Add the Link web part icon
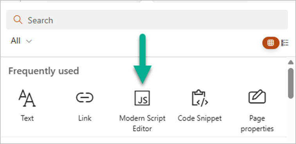 point(85,98)
